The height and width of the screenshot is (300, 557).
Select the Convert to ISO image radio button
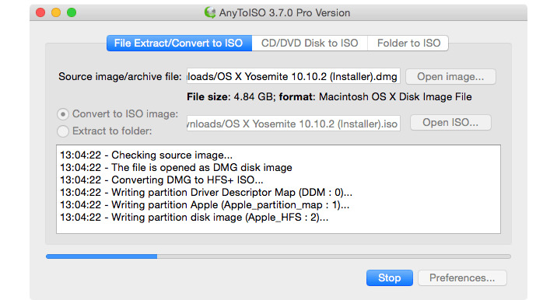63,114
